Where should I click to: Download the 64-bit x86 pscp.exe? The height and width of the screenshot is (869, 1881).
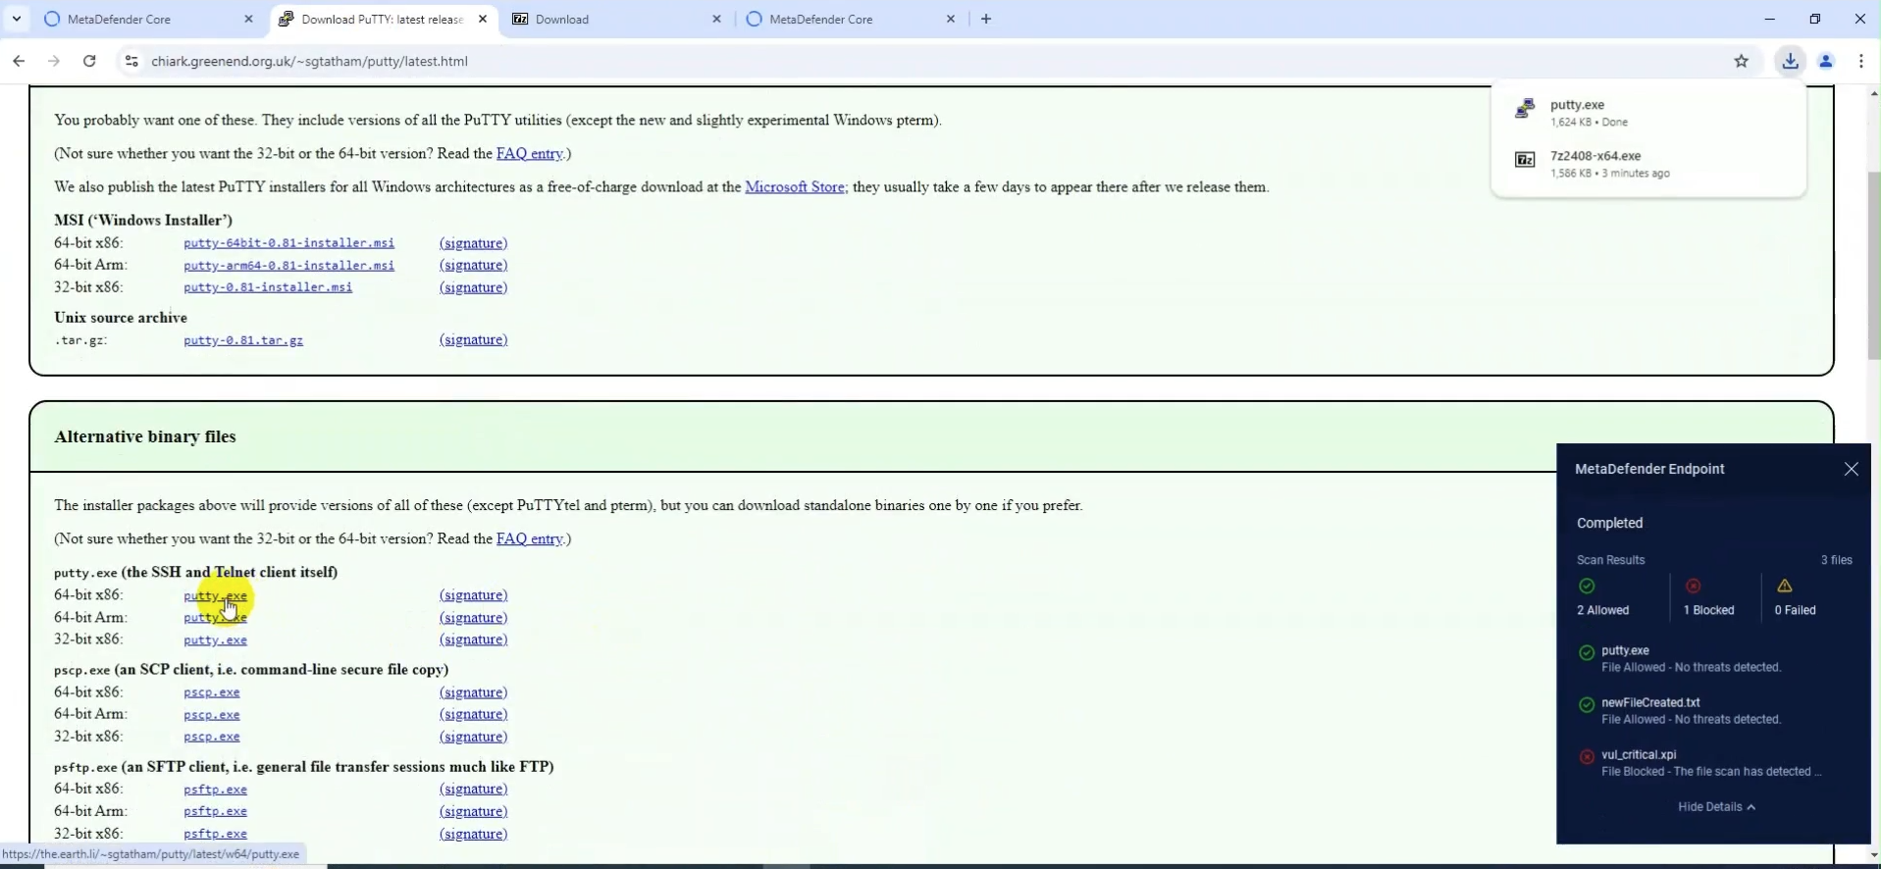(212, 692)
